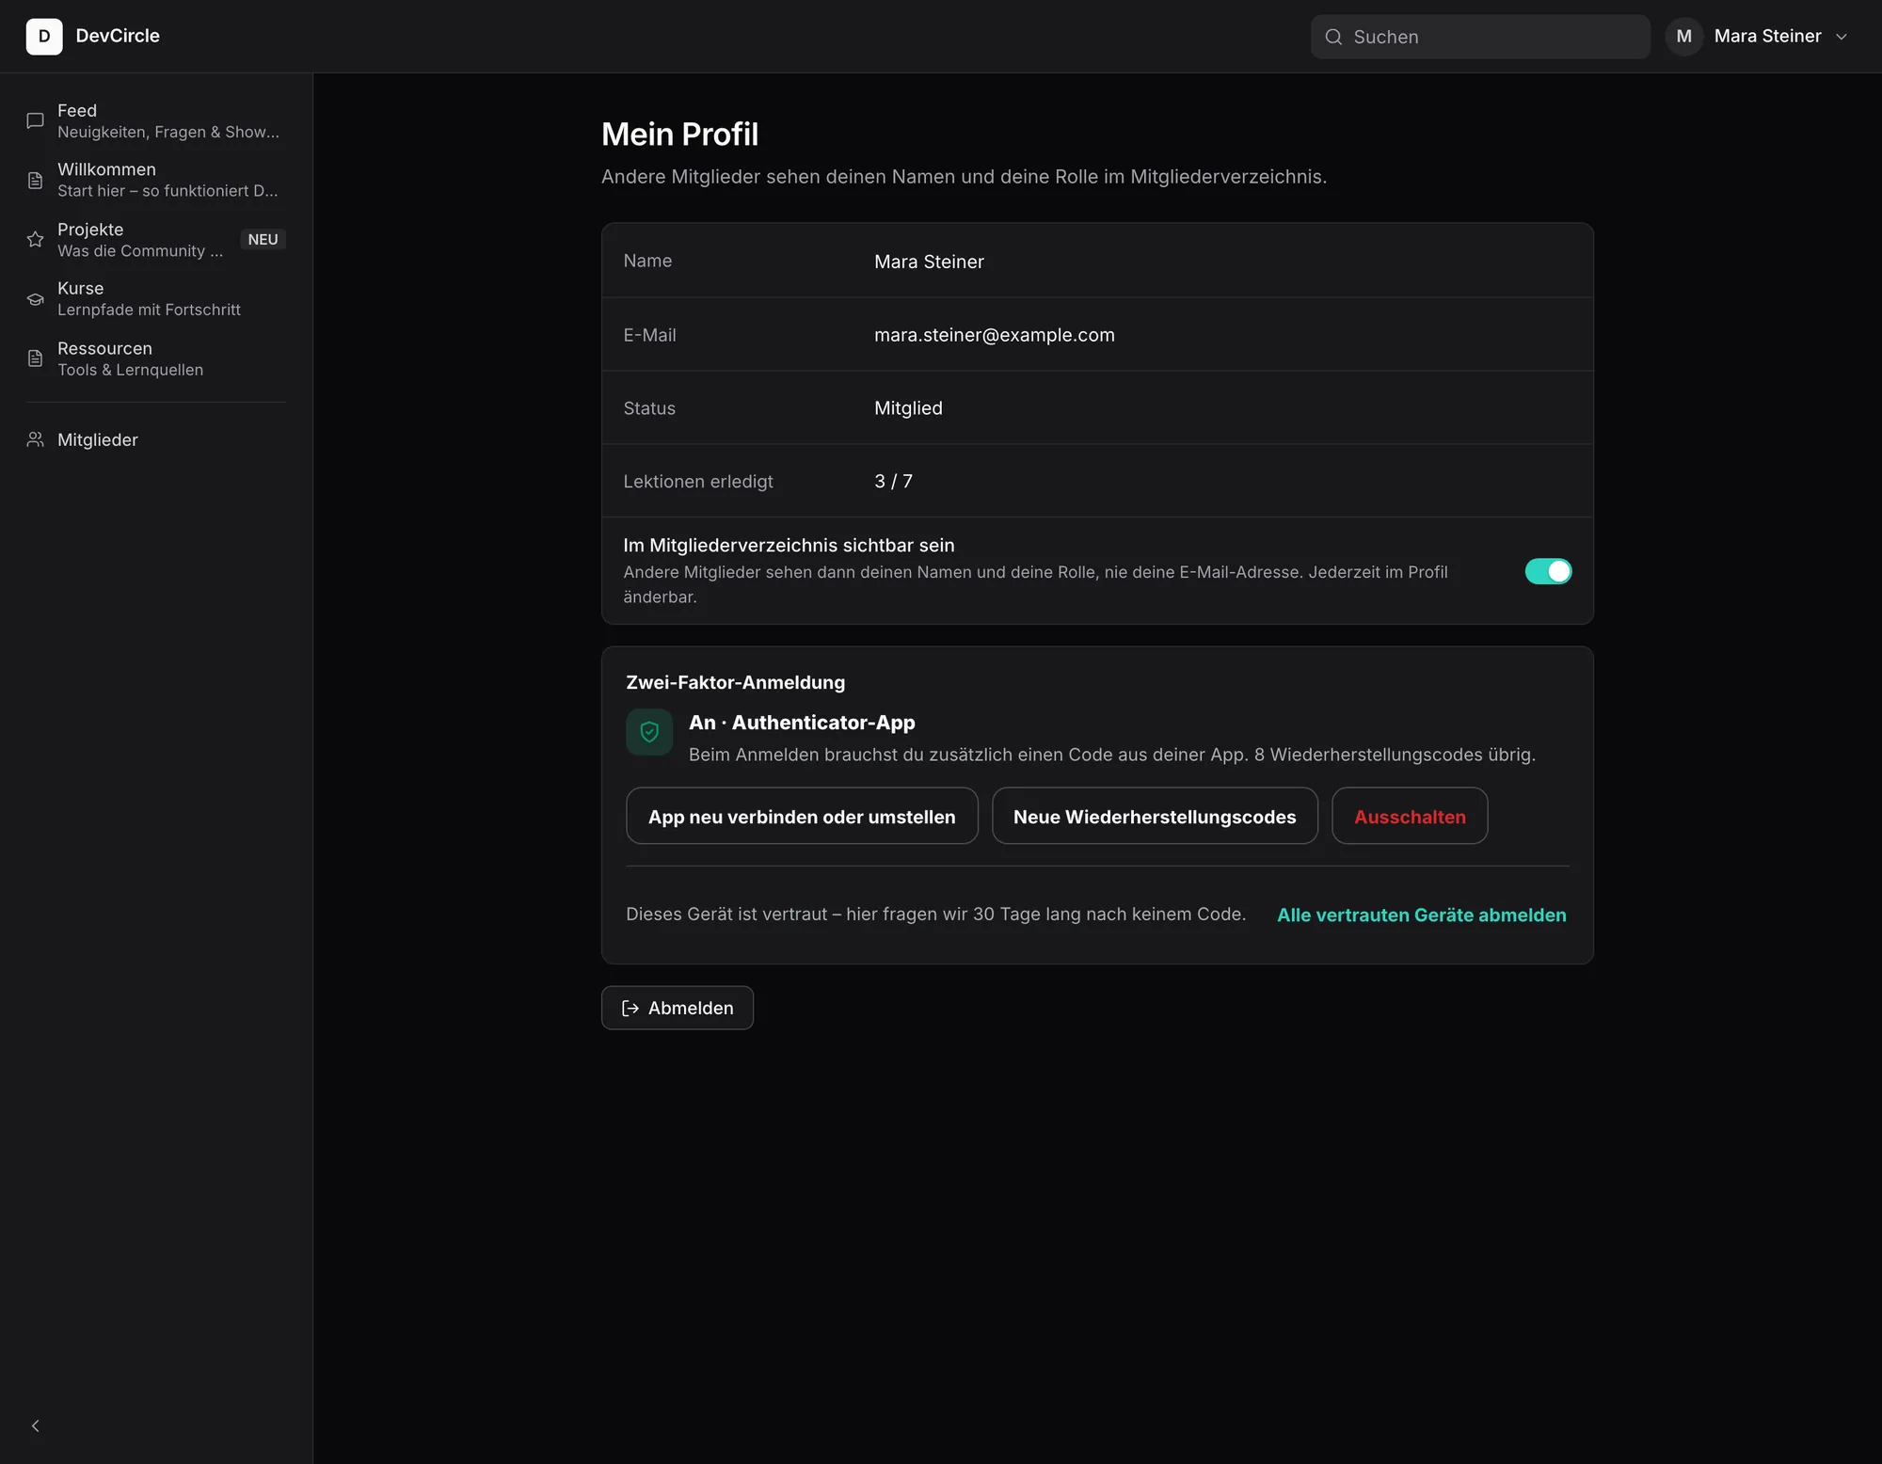Click the Ressourcen file icon
1882x1464 pixels.
(x=35, y=358)
